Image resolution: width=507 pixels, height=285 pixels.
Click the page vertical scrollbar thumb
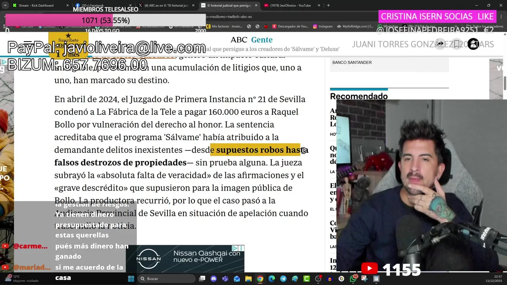(x=505, y=83)
